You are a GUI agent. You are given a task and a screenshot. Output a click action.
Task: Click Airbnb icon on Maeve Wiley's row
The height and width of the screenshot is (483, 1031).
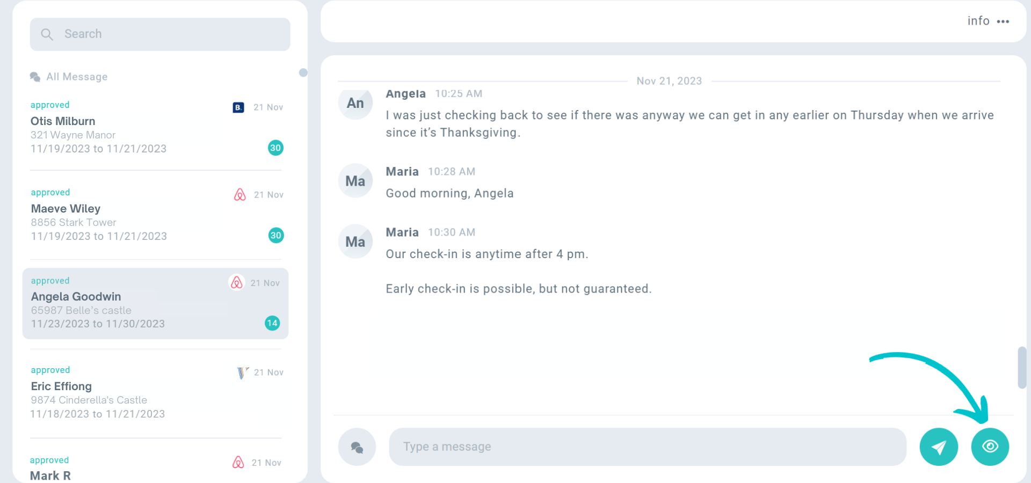pos(240,194)
